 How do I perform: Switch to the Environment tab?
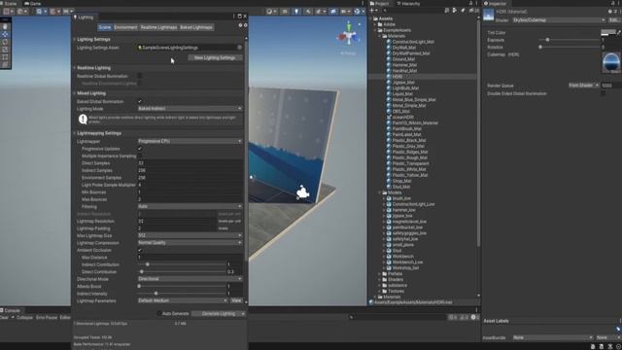[125, 27]
